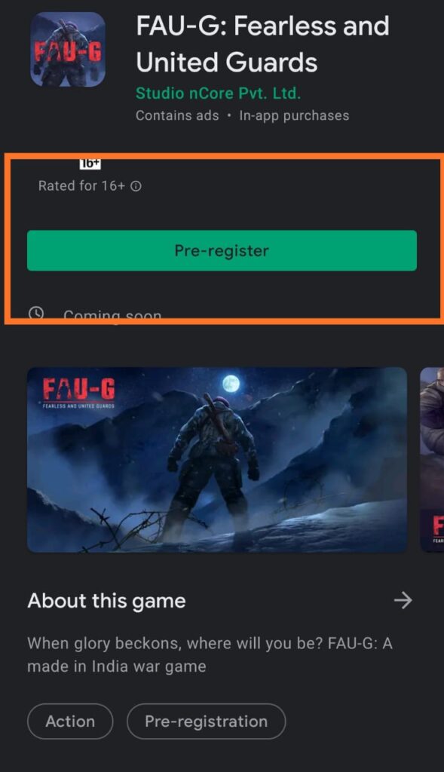The image size is (444, 772).
Task: Tap the game description text
Action: 210,655
